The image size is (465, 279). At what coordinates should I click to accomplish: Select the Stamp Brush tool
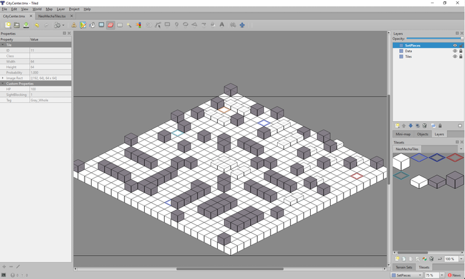(74, 25)
